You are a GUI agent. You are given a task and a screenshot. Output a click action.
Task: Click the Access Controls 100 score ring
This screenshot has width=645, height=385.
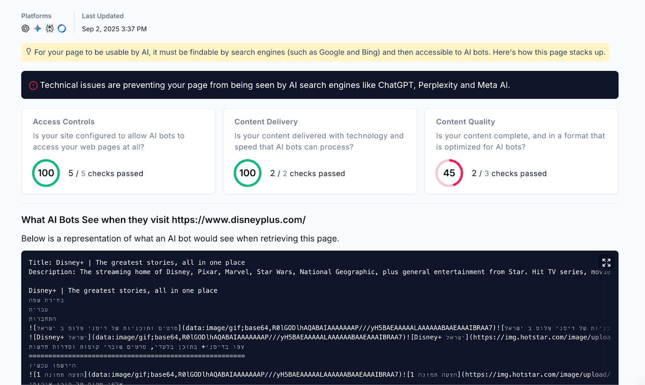pyautogui.click(x=46, y=173)
